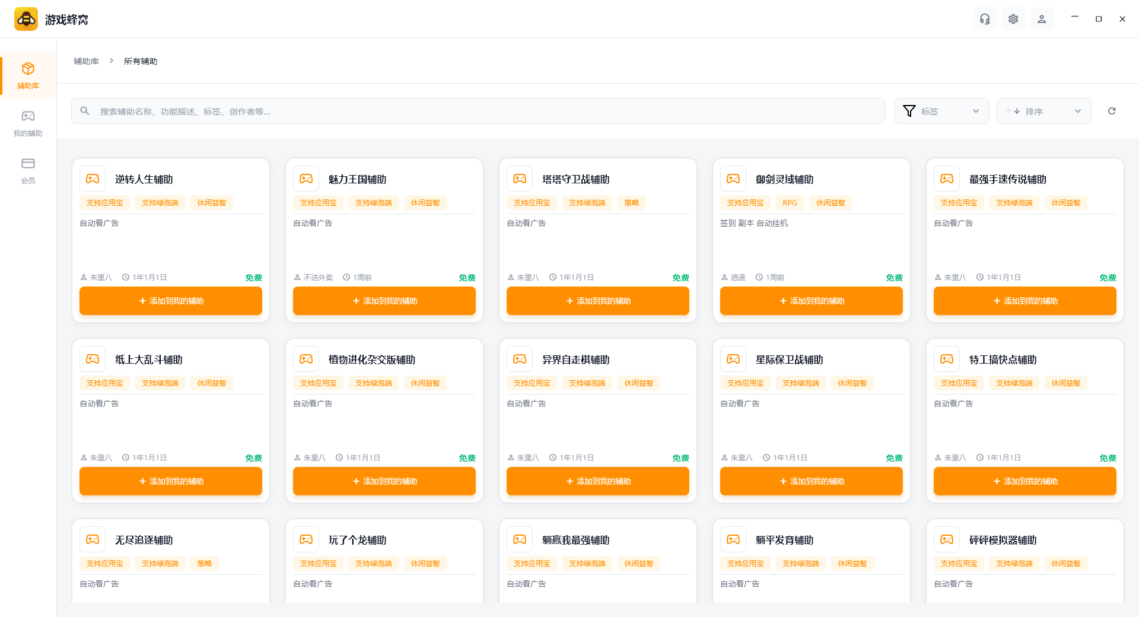Add 特工搞快点辅助 to my assistants
This screenshot has width=1139, height=617.
tap(1025, 481)
